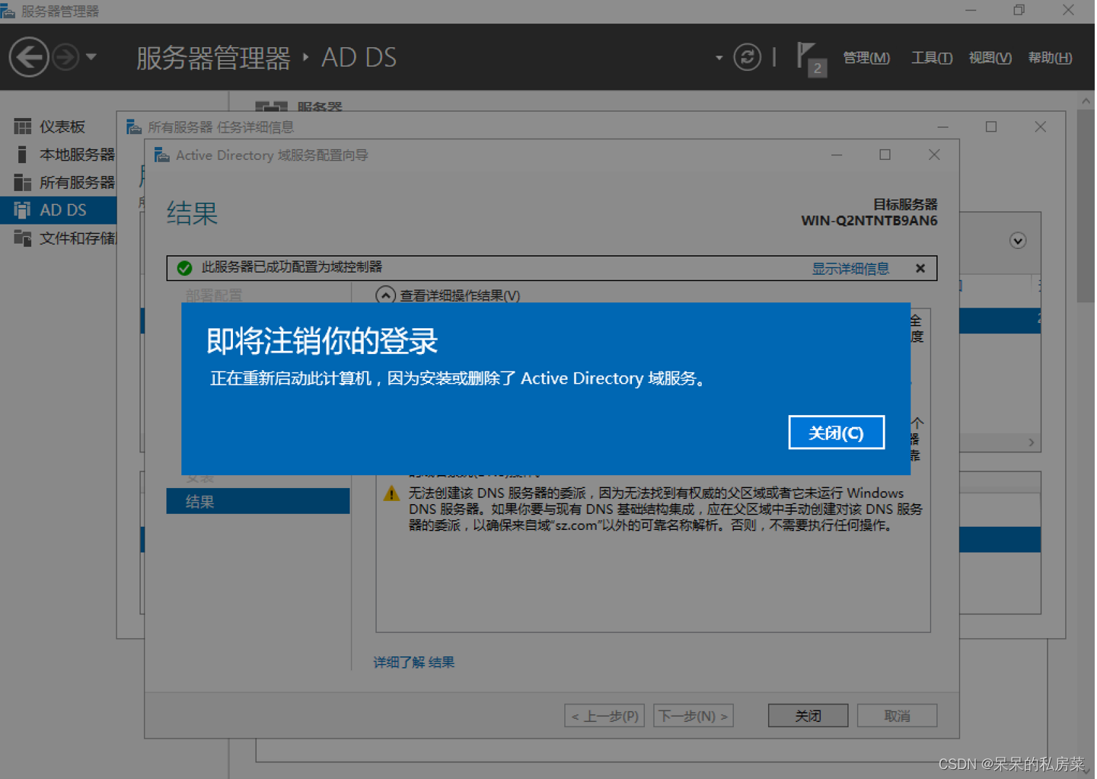Open the 工具(T) menu
This screenshot has width=1097, height=779.
coord(932,58)
